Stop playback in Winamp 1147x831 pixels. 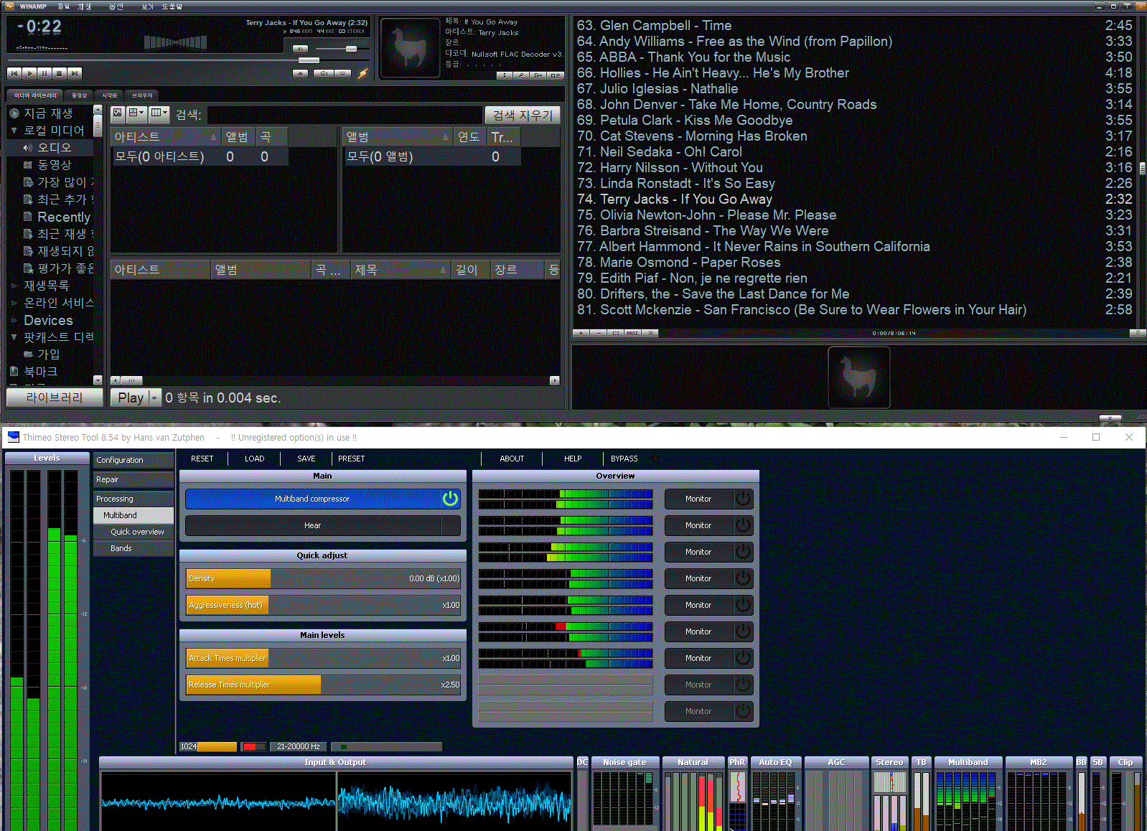click(60, 73)
